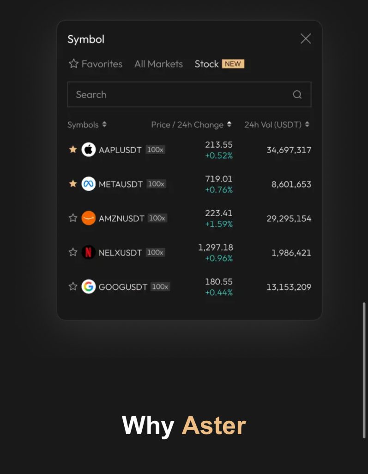The height and width of the screenshot is (474, 368).
Task: Click the page vertical scrollbar
Action: [x=364, y=370]
